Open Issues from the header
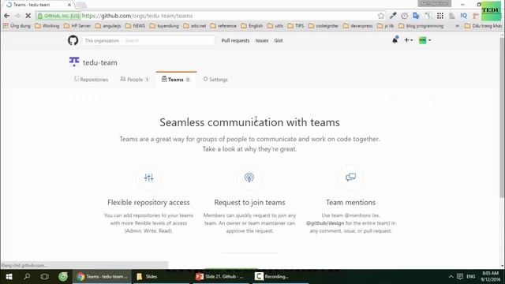Screen dimensions: 505x284 [x=262, y=40]
